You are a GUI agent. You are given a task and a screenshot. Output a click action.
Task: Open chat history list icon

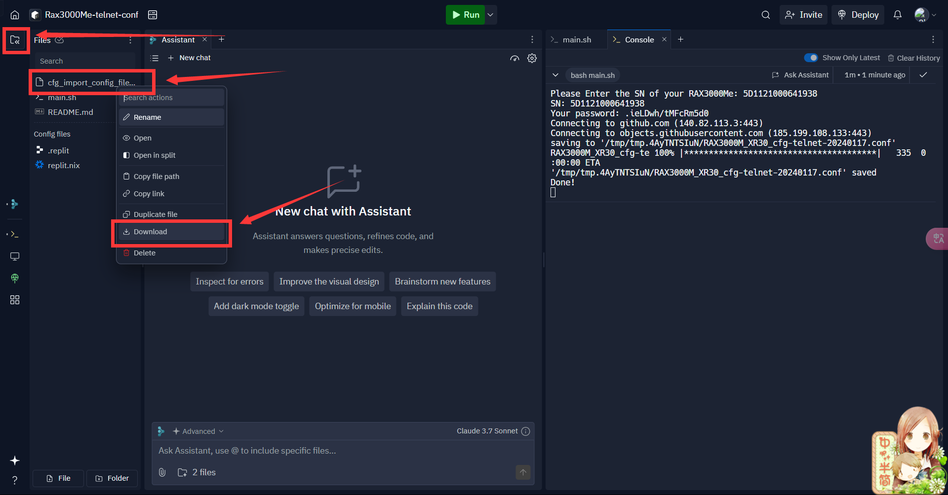pos(155,58)
